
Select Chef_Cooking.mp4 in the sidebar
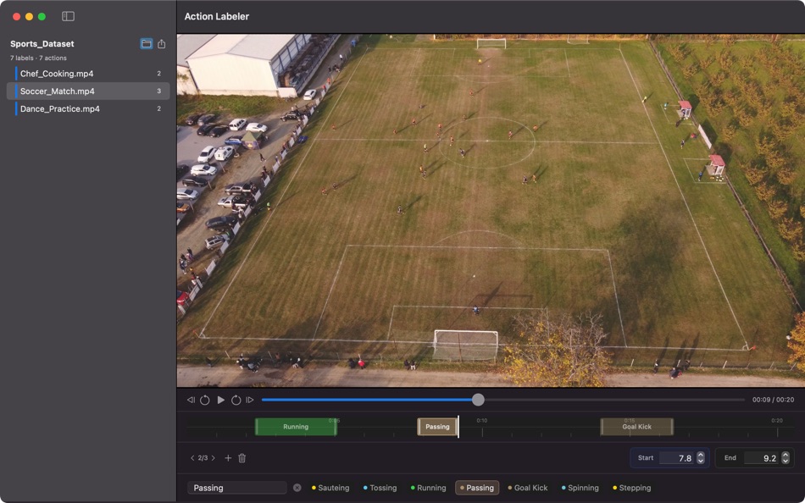coord(88,74)
